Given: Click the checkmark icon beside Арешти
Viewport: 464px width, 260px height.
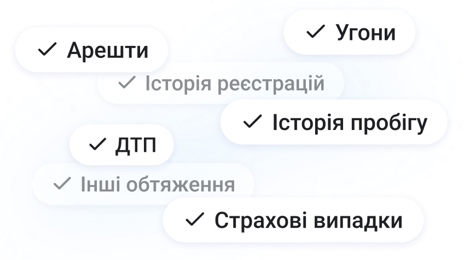Looking at the screenshot, I should pyautogui.click(x=48, y=49).
